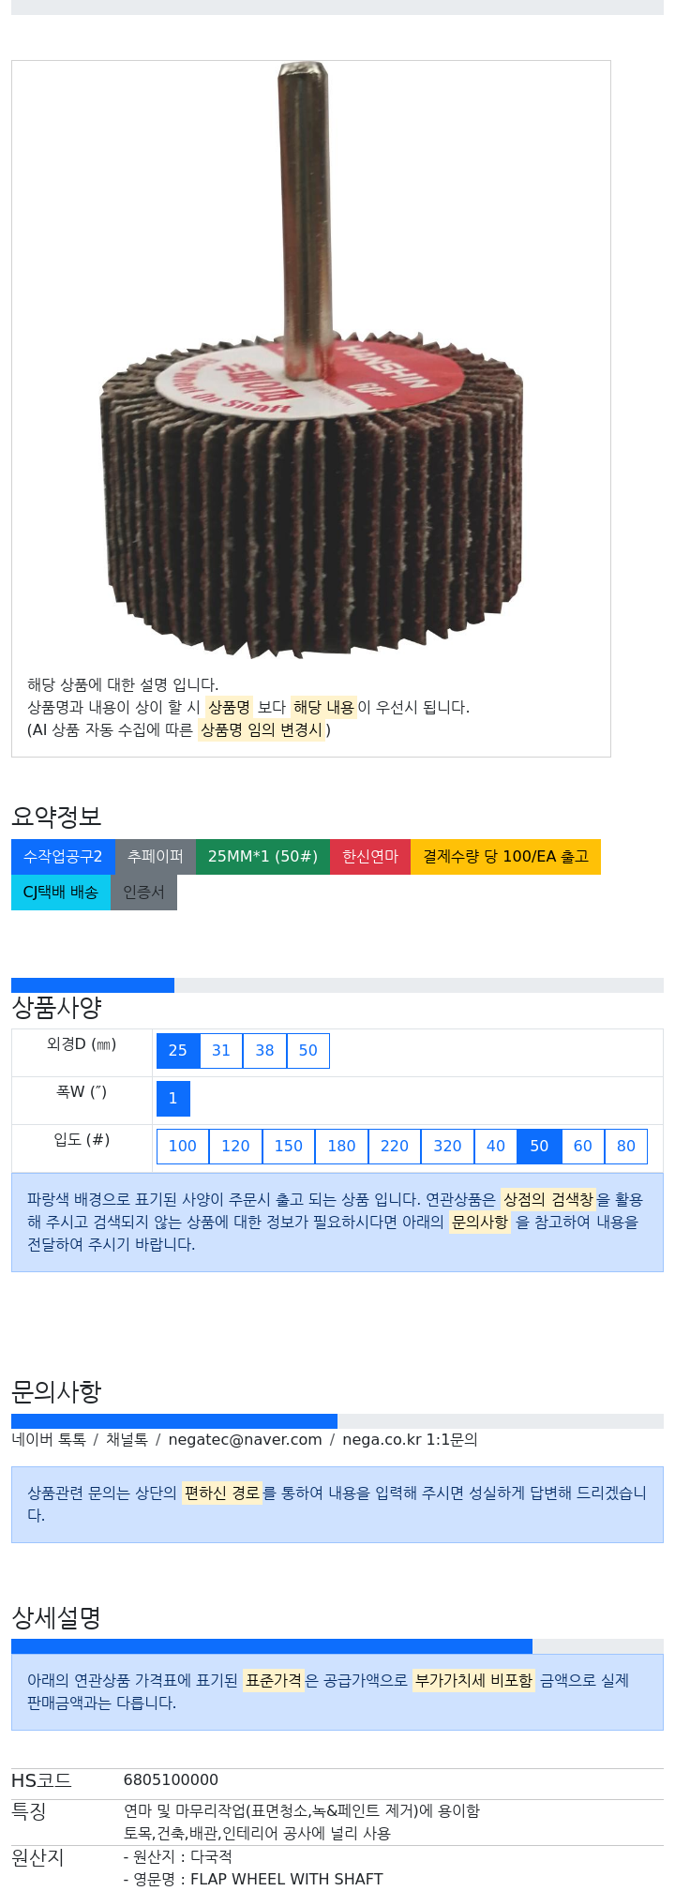Click the 수작업공구2 category tag
This screenshot has height=1891, width=675.
63,856
